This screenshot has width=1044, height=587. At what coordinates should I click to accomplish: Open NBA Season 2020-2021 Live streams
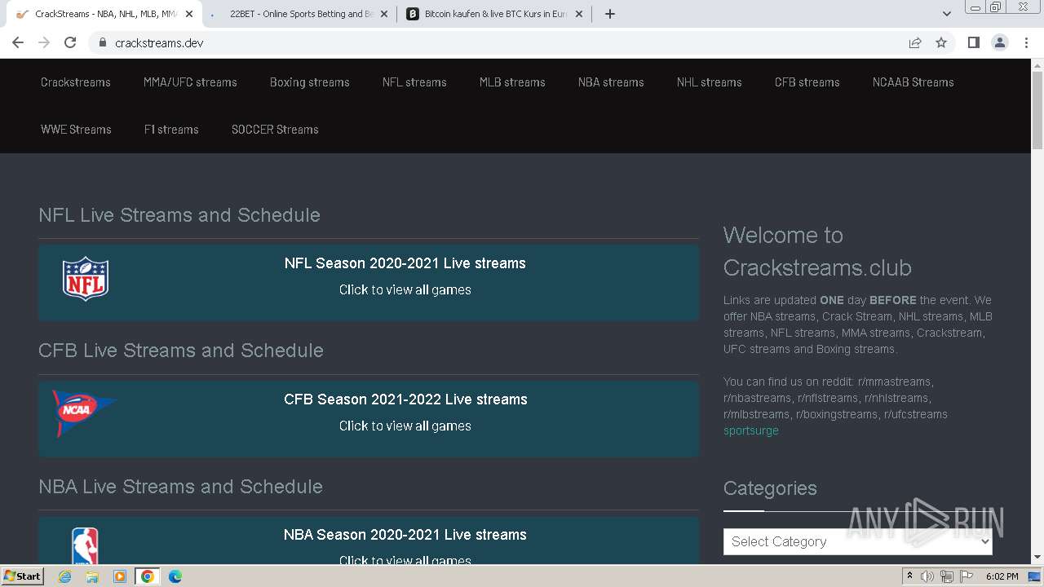tap(405, 535)
